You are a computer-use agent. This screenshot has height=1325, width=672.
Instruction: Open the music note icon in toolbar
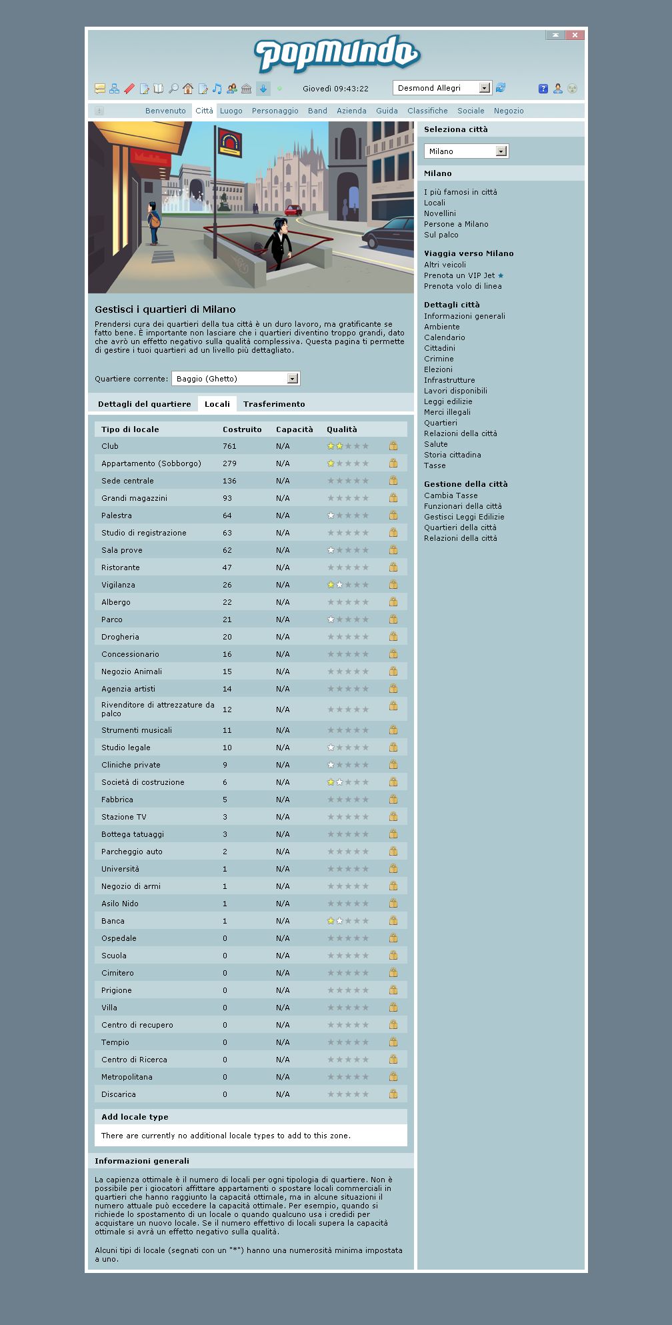pos(217,88)
